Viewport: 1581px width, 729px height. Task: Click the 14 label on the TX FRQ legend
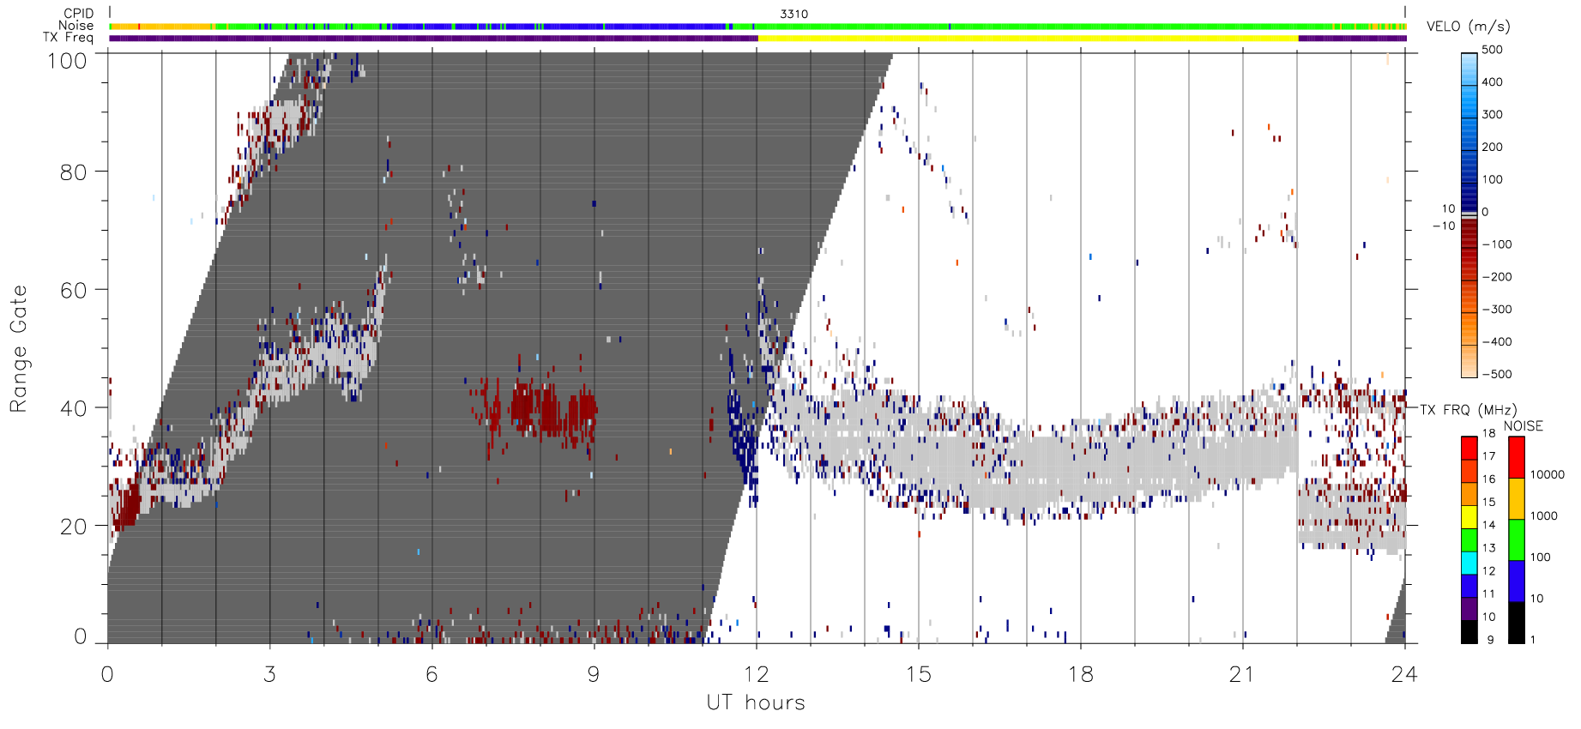click(x=1488, y=525)
